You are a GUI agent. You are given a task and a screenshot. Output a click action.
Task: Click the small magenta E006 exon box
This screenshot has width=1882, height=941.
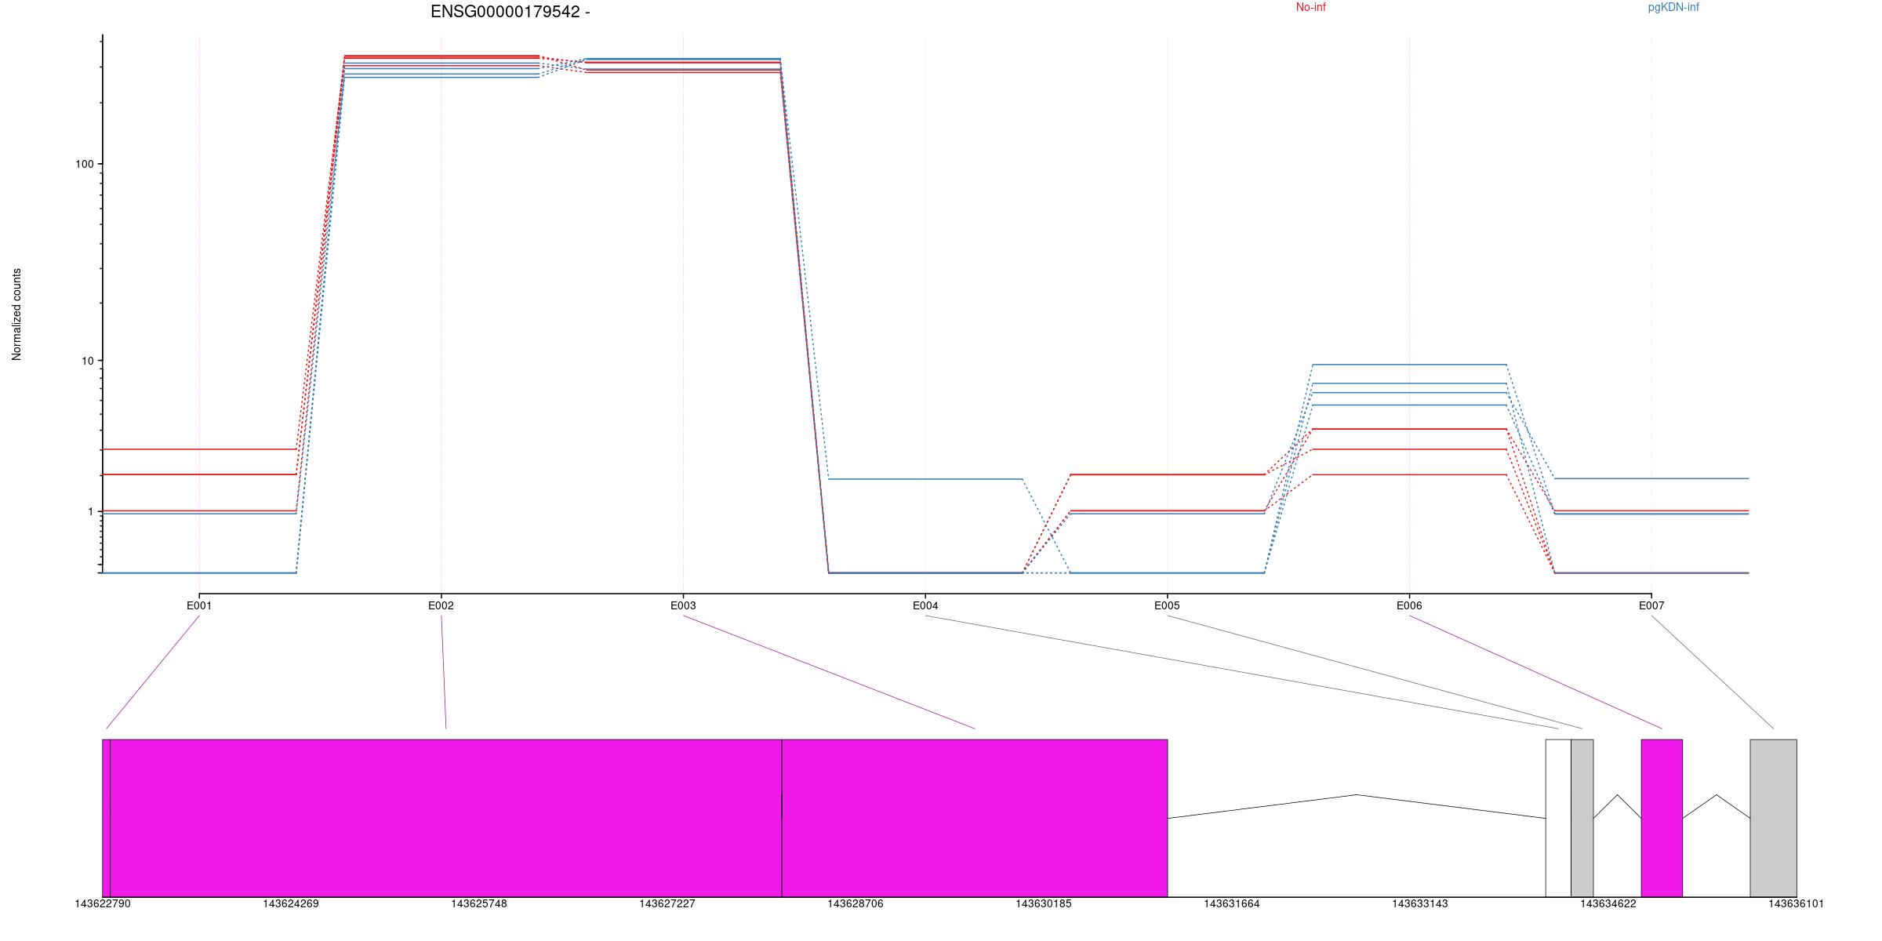pos(1662,818)
